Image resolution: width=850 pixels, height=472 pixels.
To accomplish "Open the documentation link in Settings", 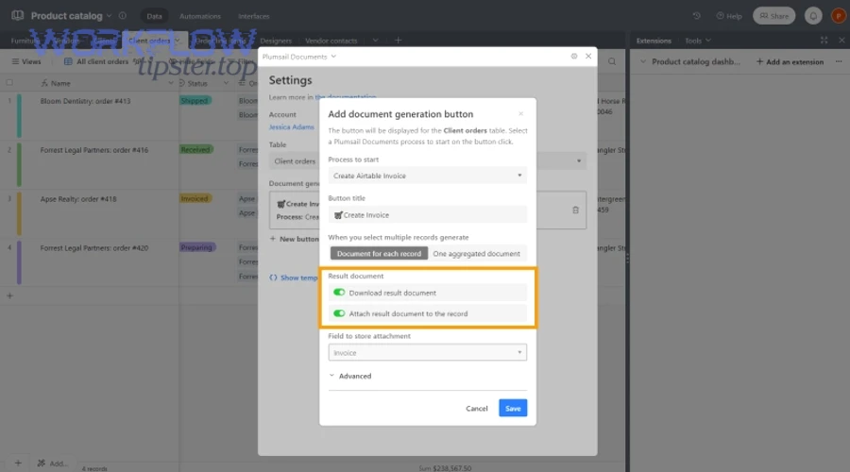I will coord(346,97).
